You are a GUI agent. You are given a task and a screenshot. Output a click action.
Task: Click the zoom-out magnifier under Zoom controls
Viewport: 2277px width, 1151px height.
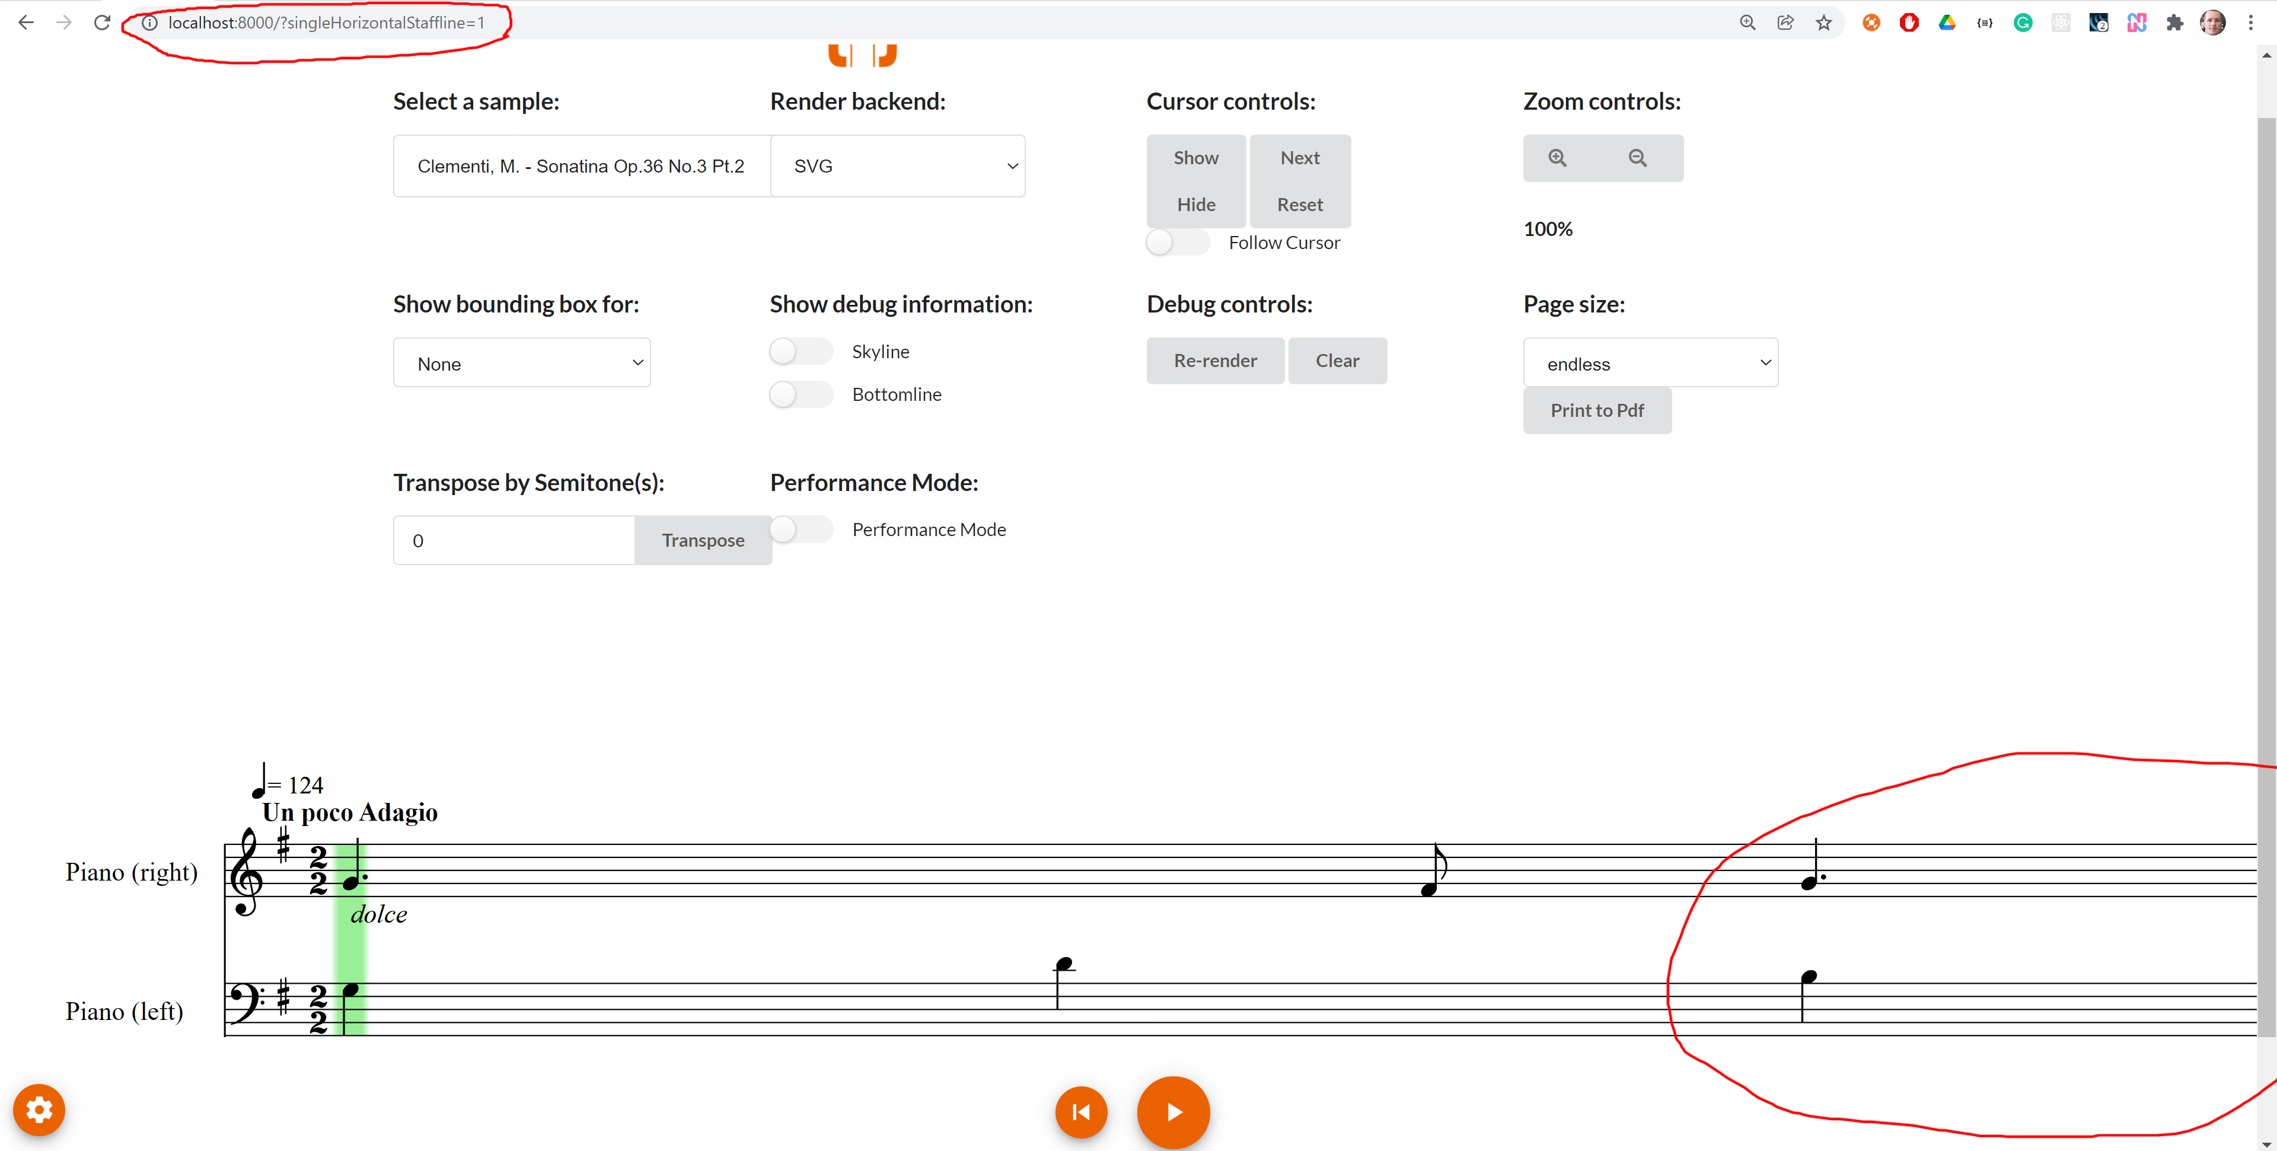click(x=1638, y=157)
